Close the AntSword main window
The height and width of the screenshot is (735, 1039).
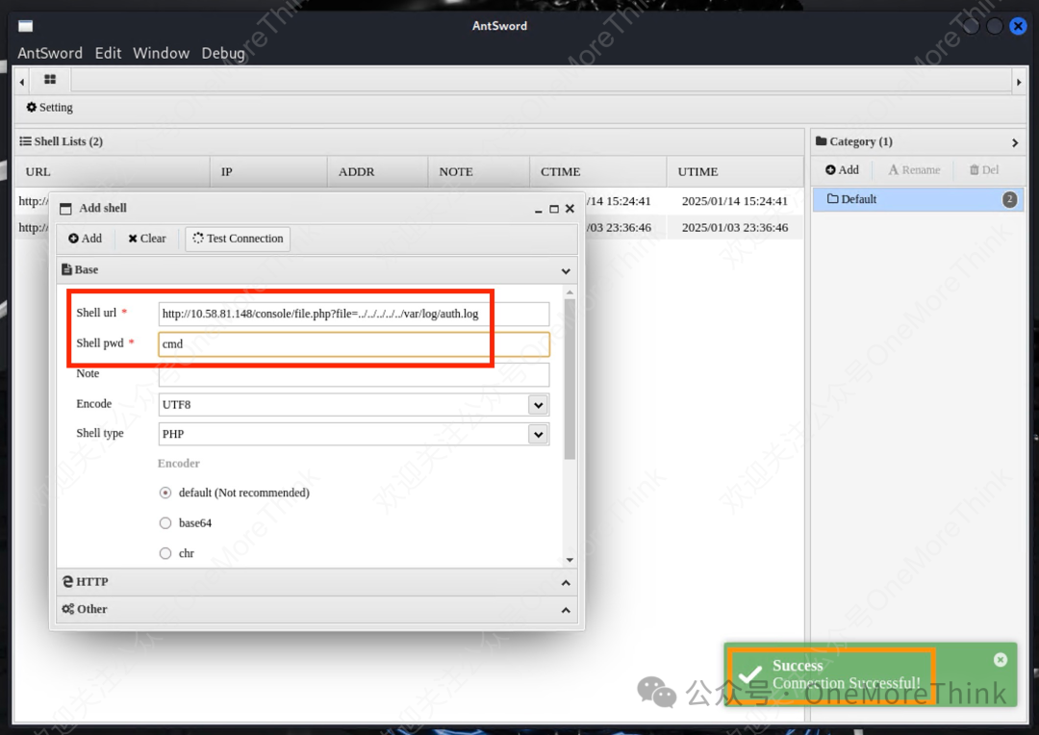coord(1018,26)
